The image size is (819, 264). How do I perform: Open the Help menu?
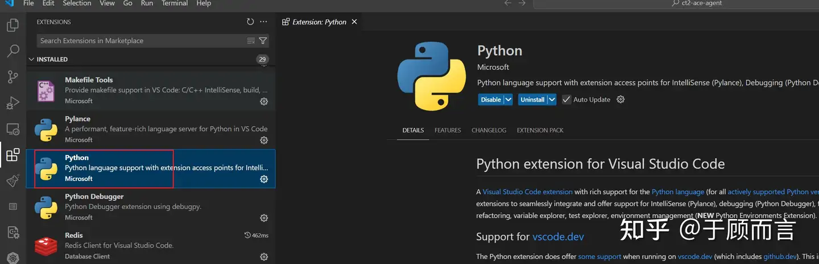[x=204, y=3]
